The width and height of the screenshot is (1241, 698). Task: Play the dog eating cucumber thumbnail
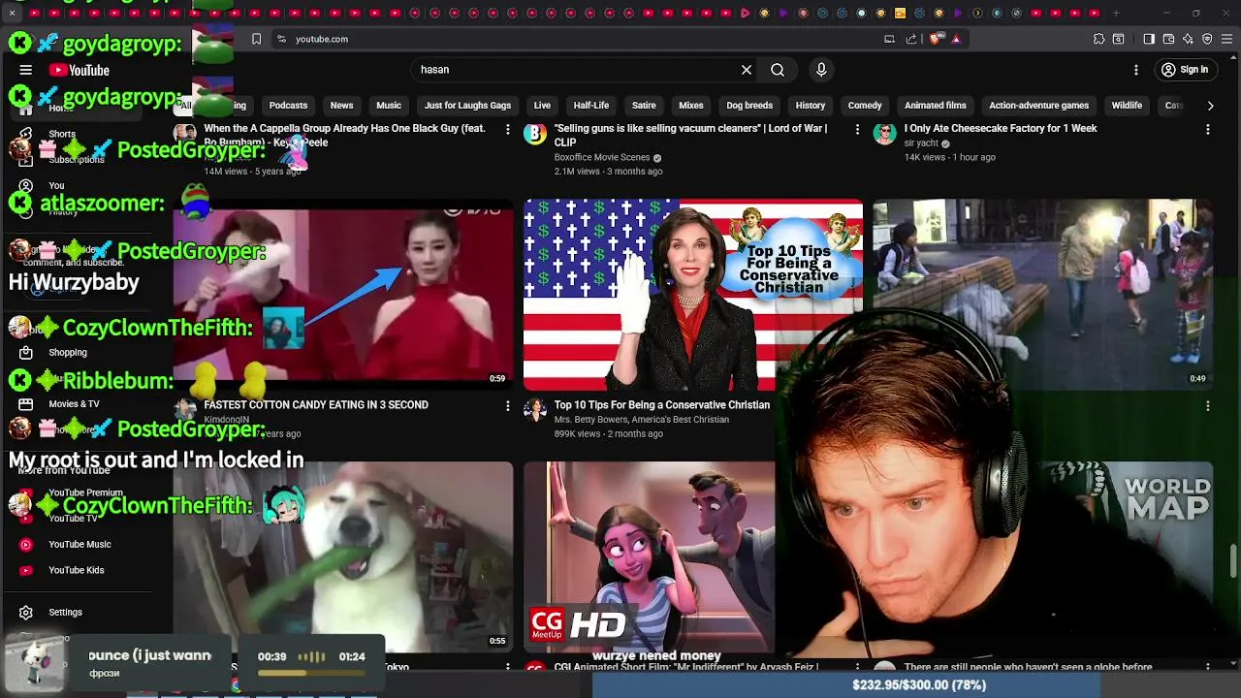click(x=343, y=556)
